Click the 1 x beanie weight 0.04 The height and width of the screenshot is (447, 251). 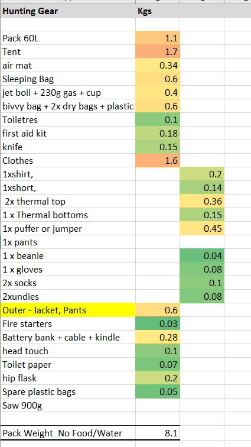pyautogui.click(x=202, y=255)
